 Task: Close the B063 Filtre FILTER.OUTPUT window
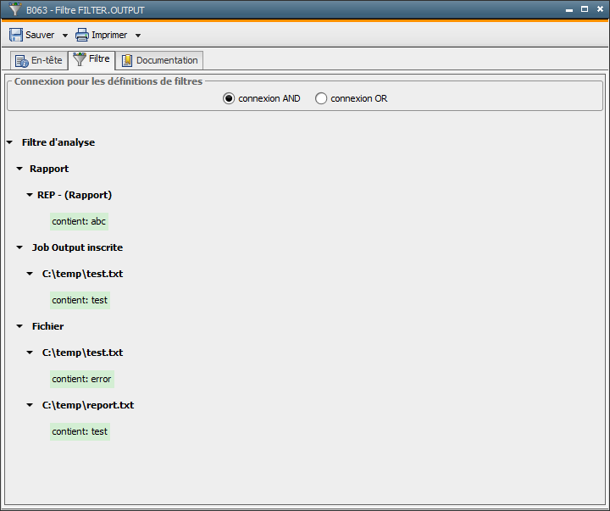pyautogui.click(x=601, y=9)
